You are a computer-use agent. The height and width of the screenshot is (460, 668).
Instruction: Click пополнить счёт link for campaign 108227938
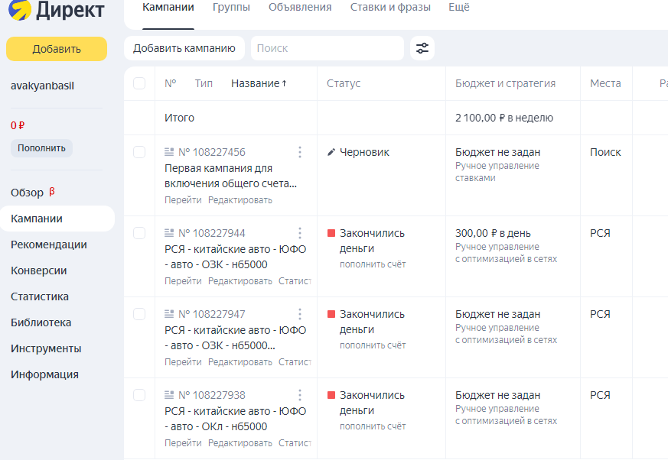[373, 426]
